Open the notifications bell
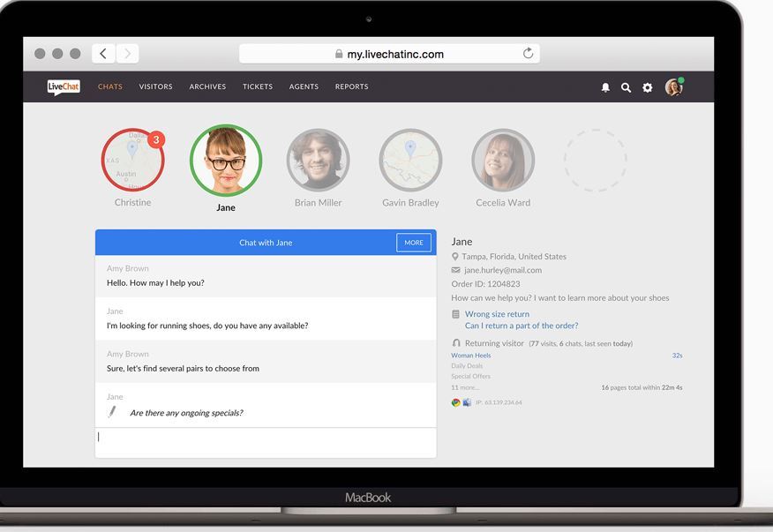 tap(605, 87)
